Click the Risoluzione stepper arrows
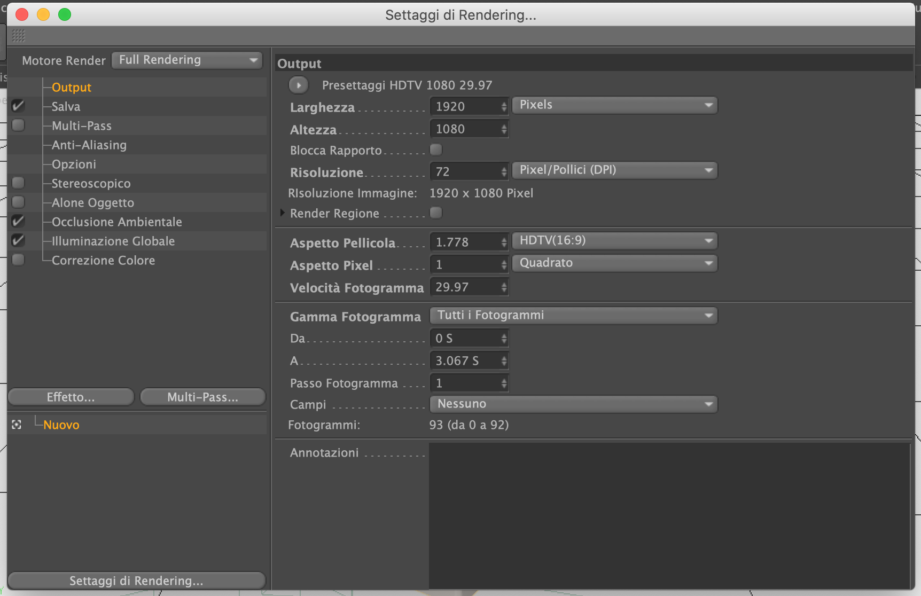 (504, 171)
